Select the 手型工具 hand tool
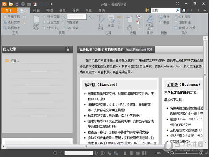 (x=11, y=17)
